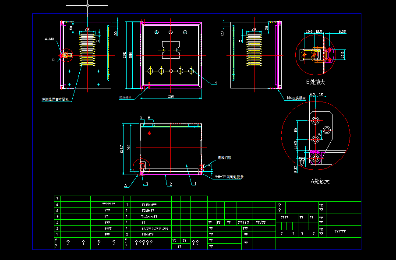The height and width of the screenshot is (260, 396).
Task: Click the crosshair cursor pickbox at top
Action: 87,5
